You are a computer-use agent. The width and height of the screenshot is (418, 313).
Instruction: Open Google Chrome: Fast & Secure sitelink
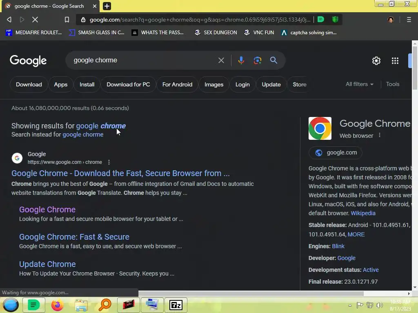click(x=74, y=237)
